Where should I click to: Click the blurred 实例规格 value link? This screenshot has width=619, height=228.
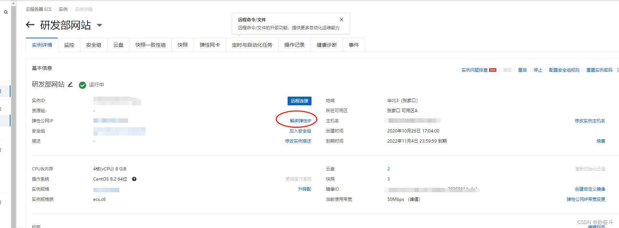pyautogui.click(x=106, y=190)
